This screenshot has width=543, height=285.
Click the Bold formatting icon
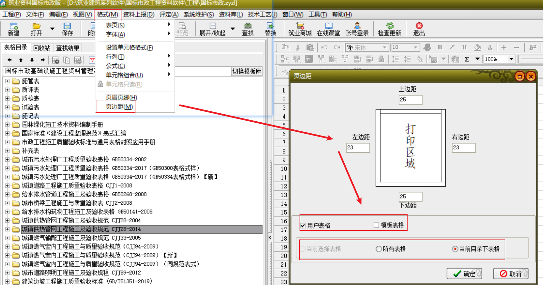pyautogui.click(x=439, y=47)
